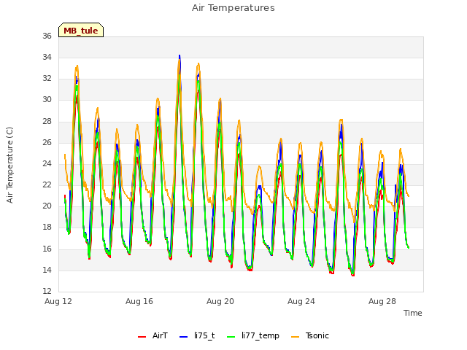Click the 22 y-axis tick label
467x350 pixels.
tap(47, 184)
